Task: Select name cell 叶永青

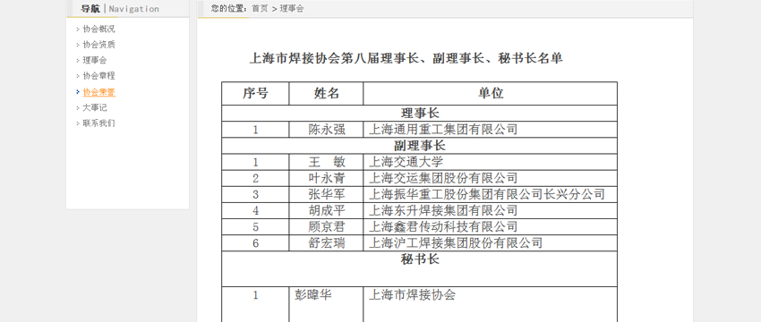Action: tap(326, 178)
